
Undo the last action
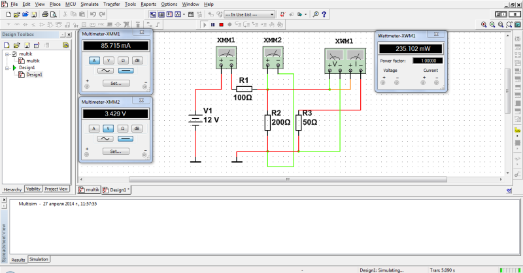93,14
